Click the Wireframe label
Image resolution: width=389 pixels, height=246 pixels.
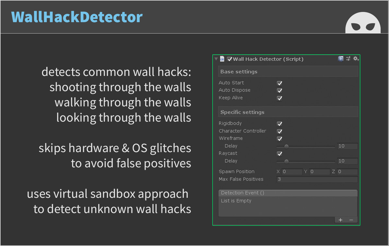[230, 138]
